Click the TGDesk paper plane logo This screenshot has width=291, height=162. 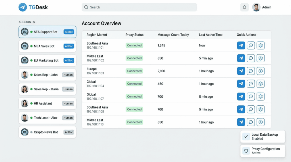[23, 7]
